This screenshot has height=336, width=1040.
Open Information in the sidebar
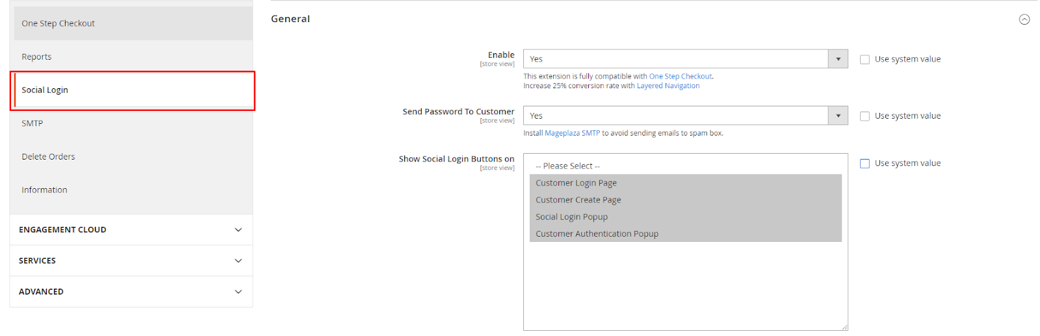pos(44,190)
